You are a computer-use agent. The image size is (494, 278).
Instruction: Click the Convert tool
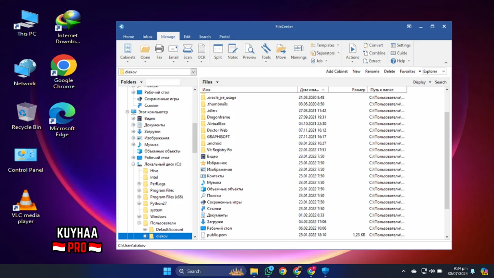(x=373, y=45)
